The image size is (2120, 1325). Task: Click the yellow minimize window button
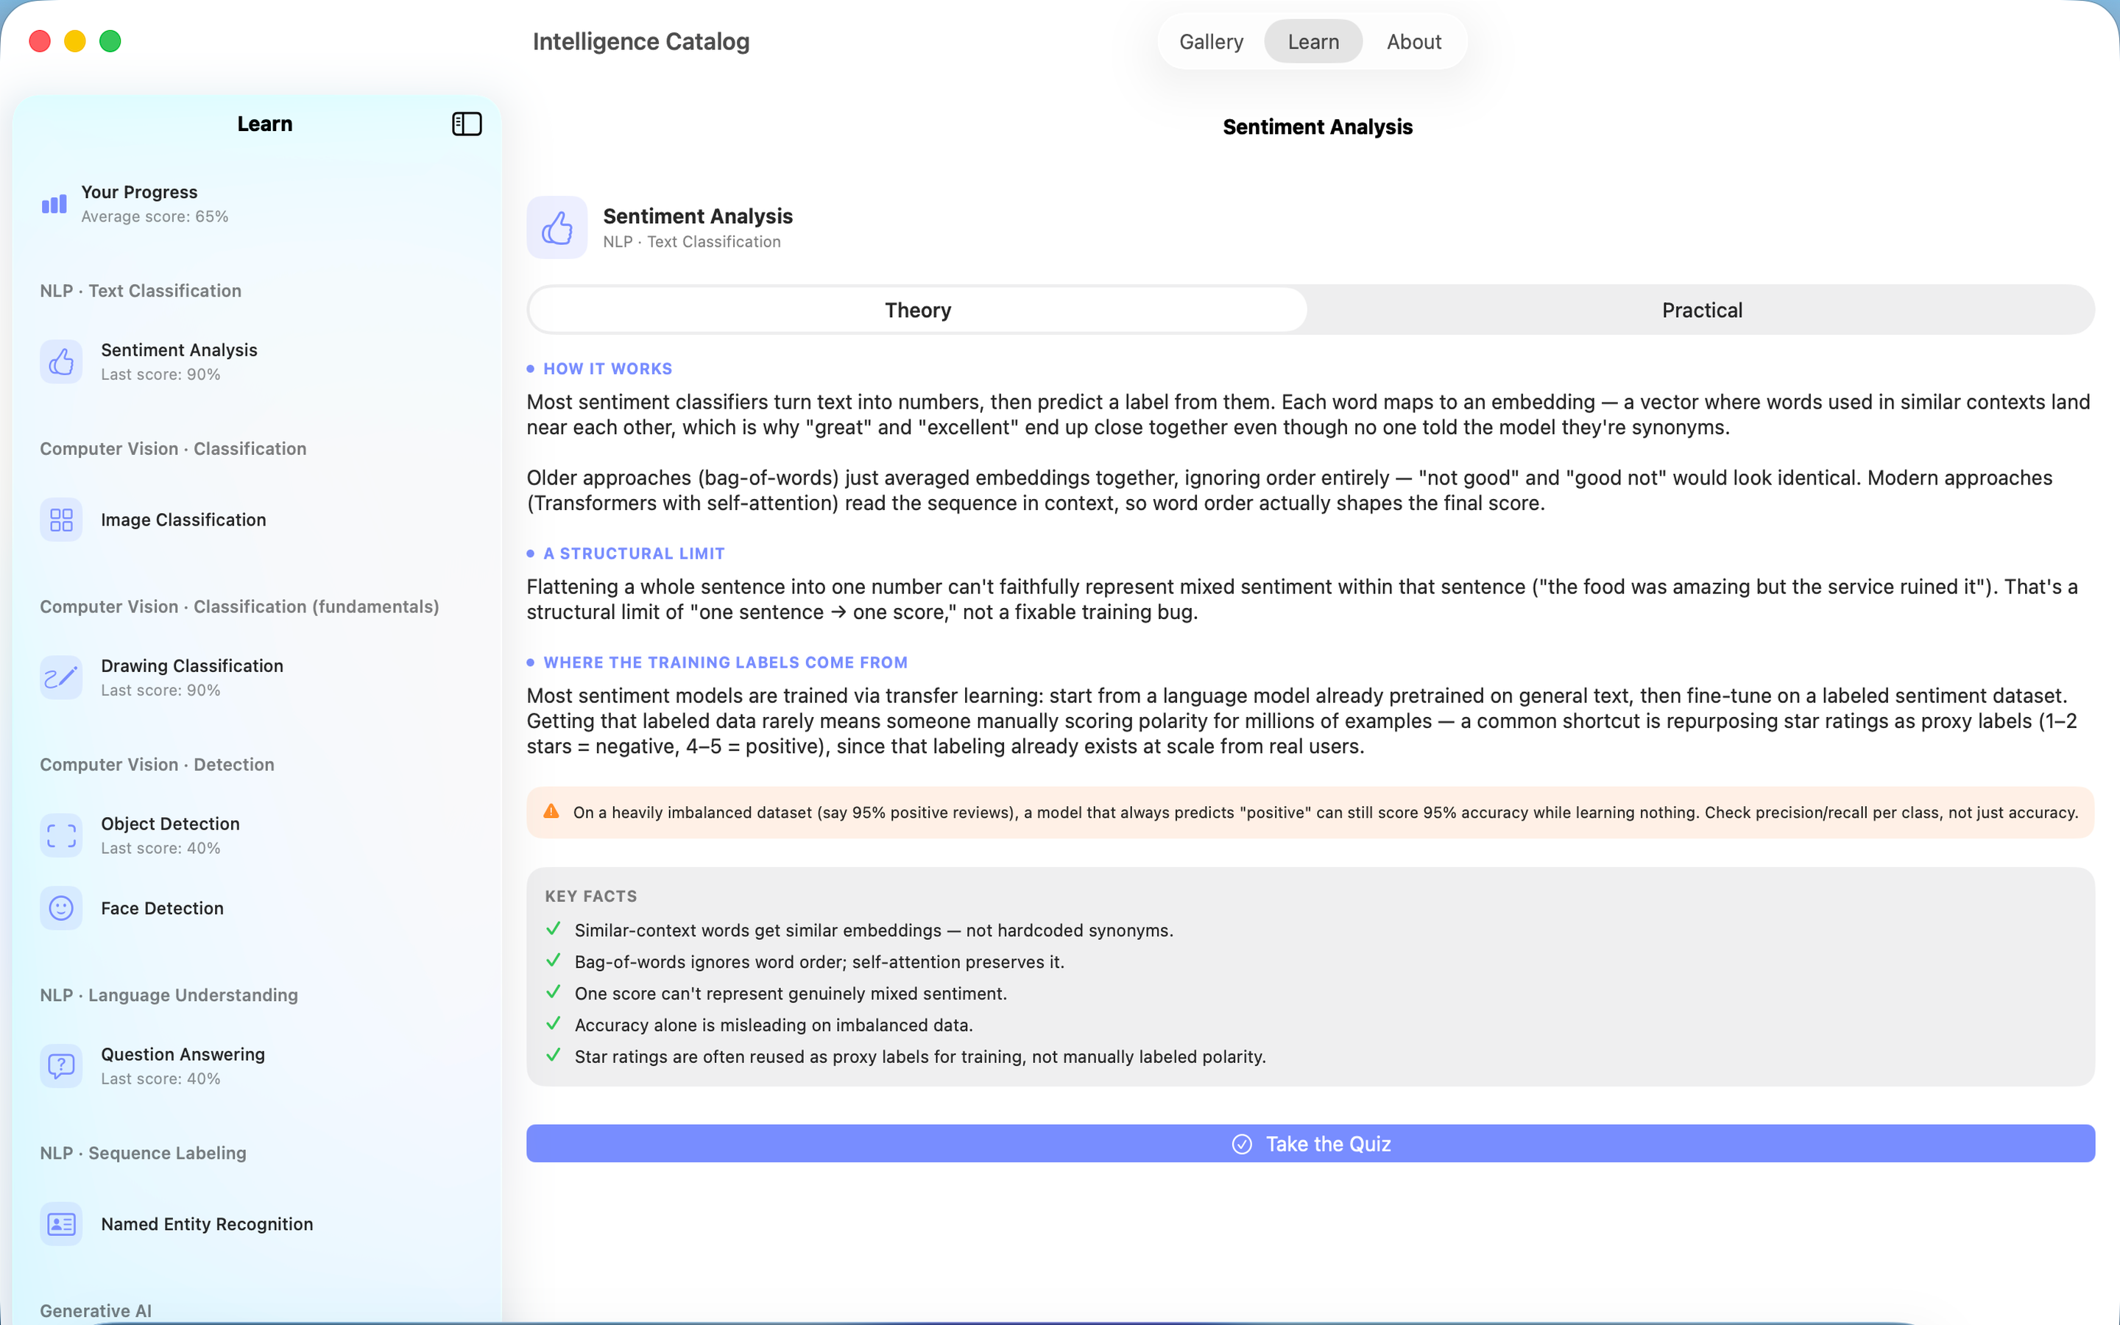pyautogui.click(x=75, y=41)
